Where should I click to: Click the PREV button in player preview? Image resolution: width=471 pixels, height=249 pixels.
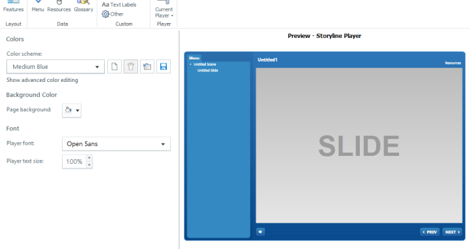click(x=430, y=232)
